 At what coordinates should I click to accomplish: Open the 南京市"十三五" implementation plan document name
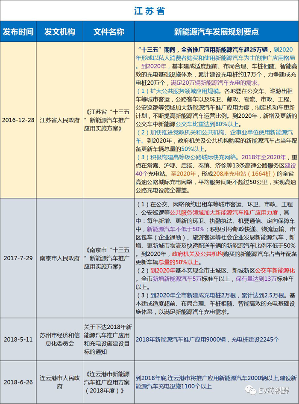(109, 258)
